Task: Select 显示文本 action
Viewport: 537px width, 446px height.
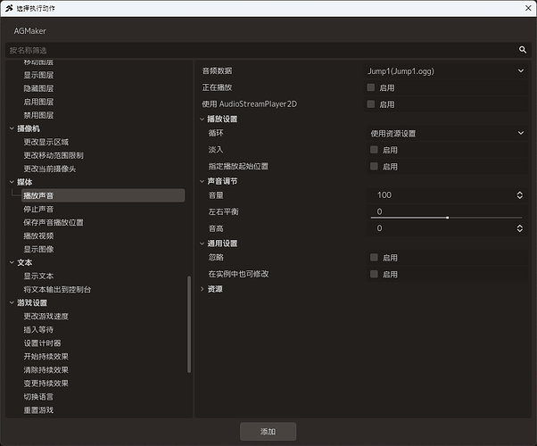Action: (38, 277)
